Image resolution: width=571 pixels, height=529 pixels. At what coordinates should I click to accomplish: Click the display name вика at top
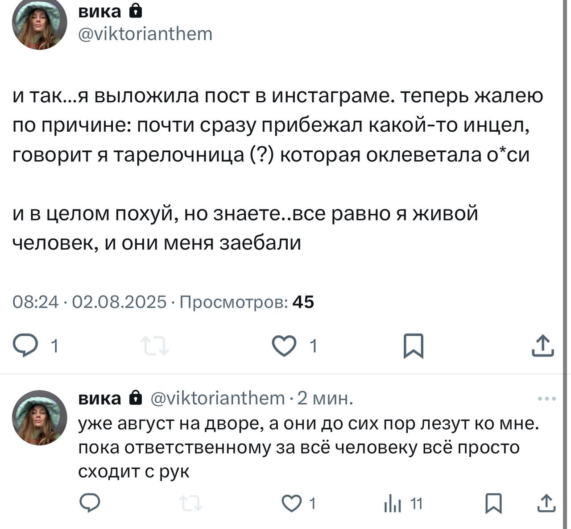[99, 11]
